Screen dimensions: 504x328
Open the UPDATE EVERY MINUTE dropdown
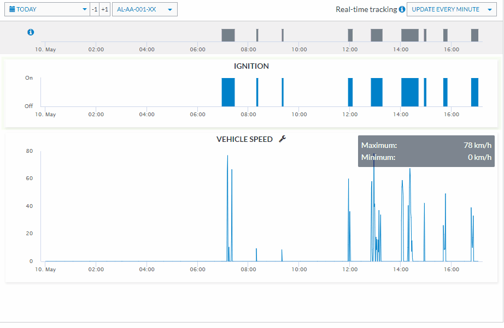click(452, 9)
